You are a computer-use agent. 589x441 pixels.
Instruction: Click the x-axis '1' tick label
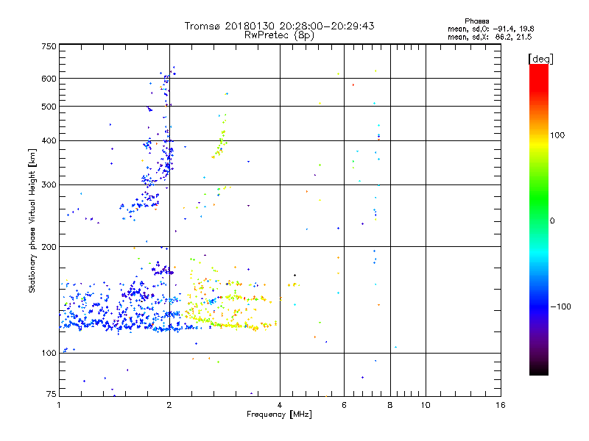59,405
